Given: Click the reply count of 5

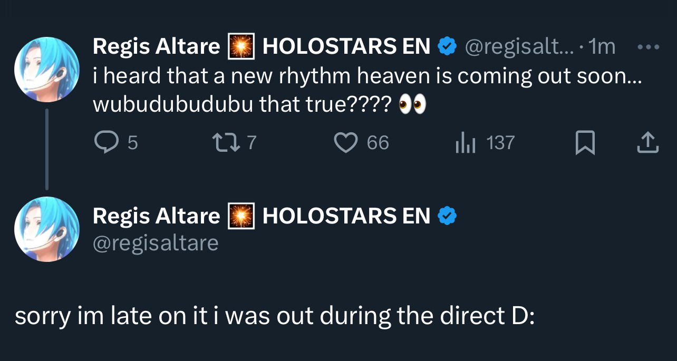Looking at the screenshot, I should (133, 143).
